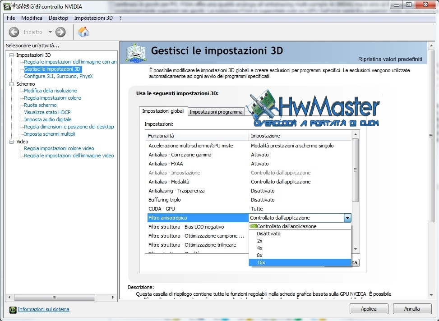This screenshot has height=321, width=439.
Task: Open the Desktop menu
Action: (x=58, y=18)
